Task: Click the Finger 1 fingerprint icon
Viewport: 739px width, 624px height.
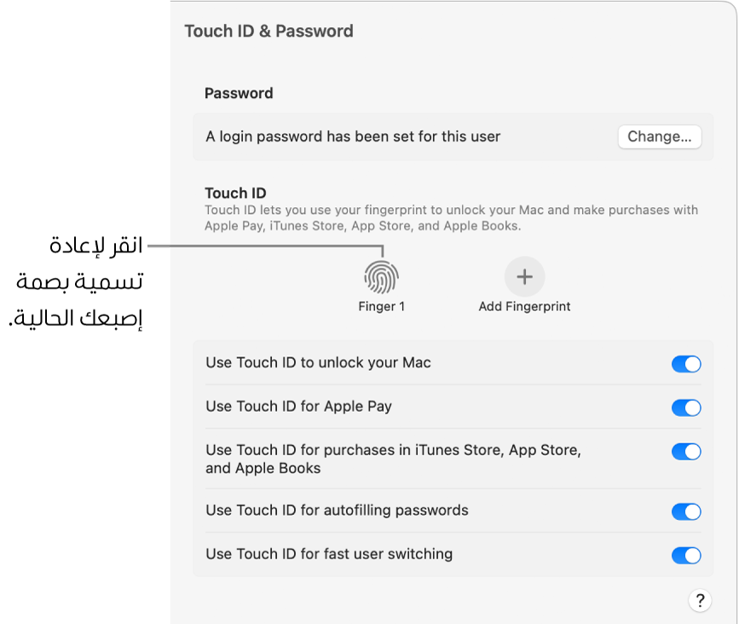Action: point(381,277)
